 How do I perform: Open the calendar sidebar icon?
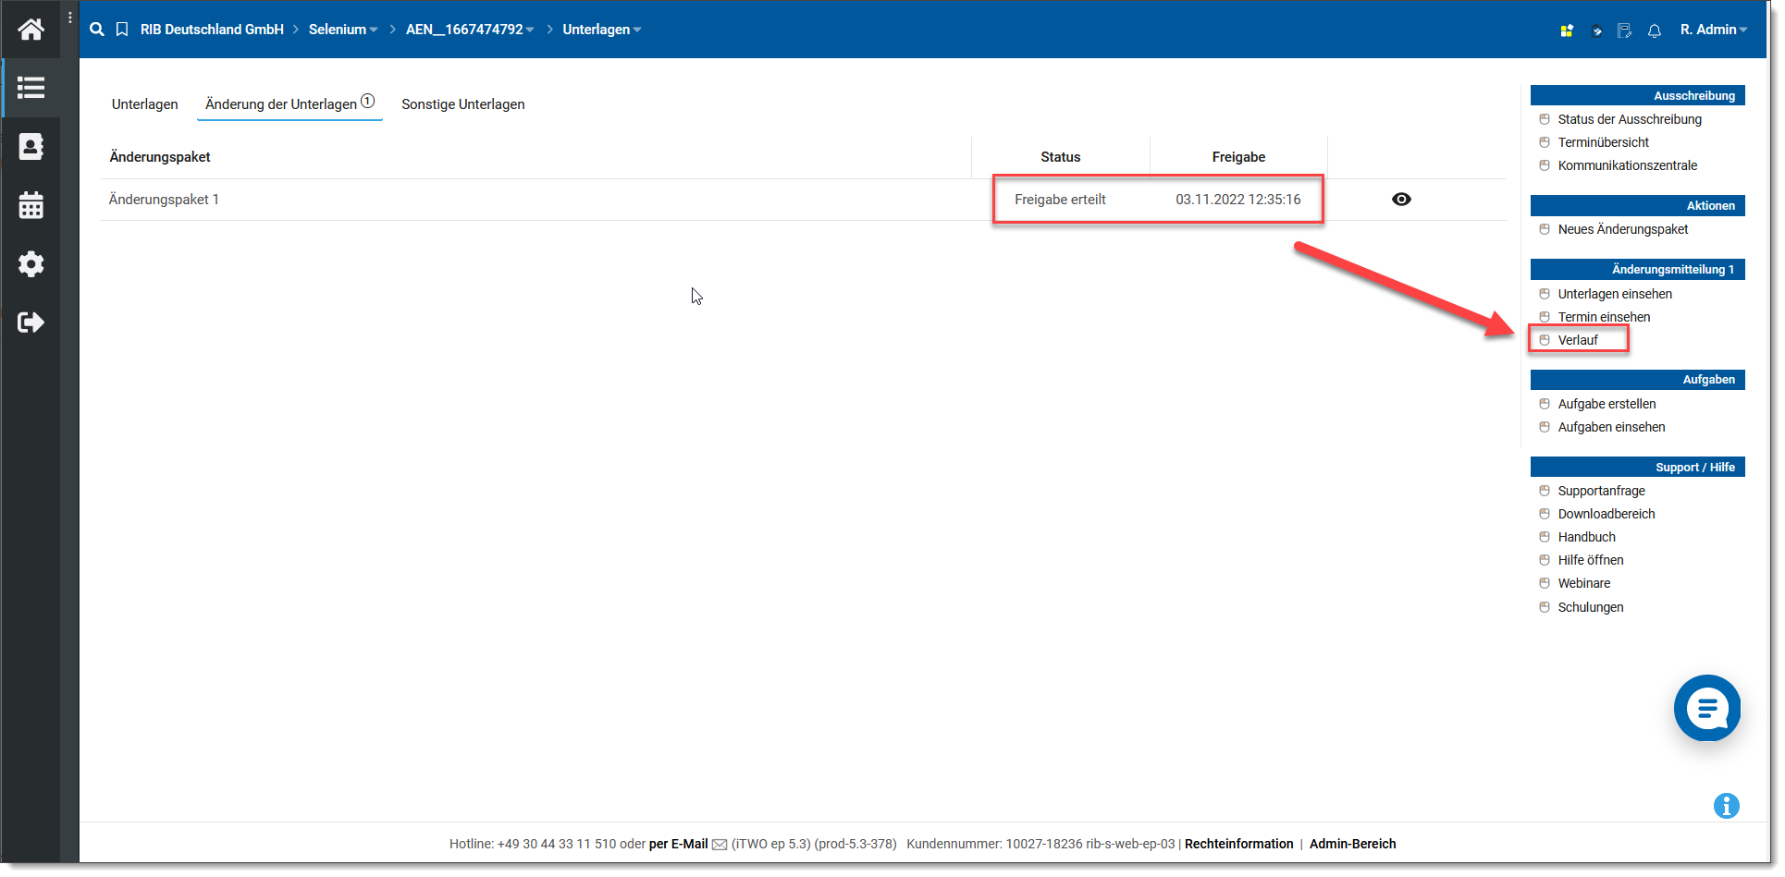(31, 205)
